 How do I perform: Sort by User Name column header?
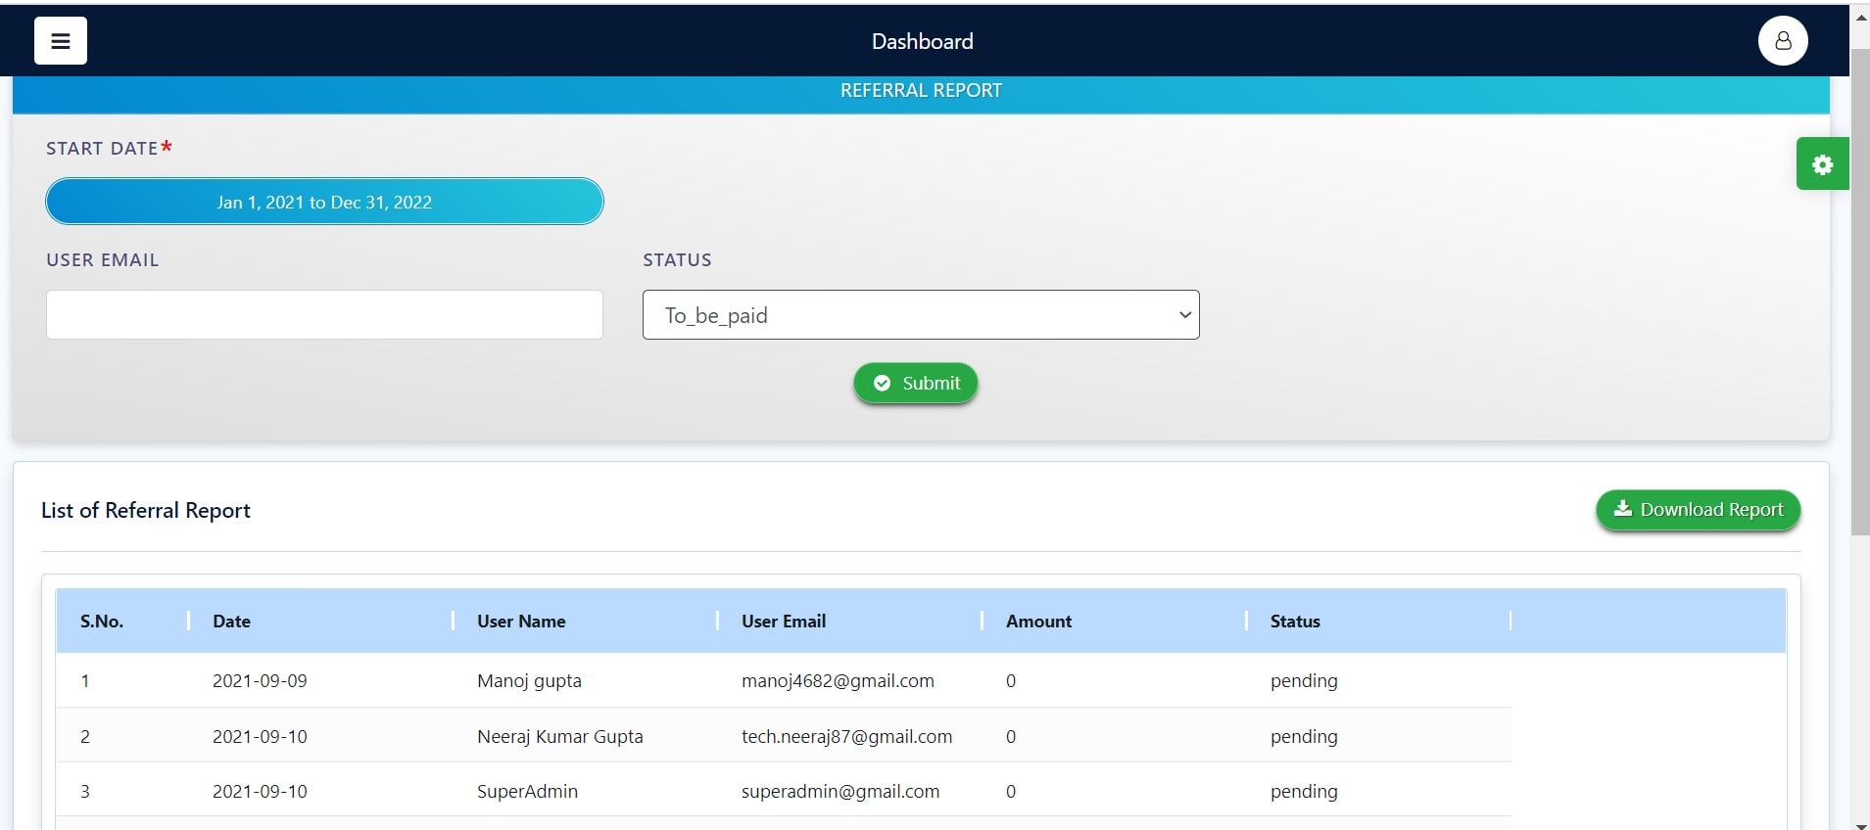[521, 622]
